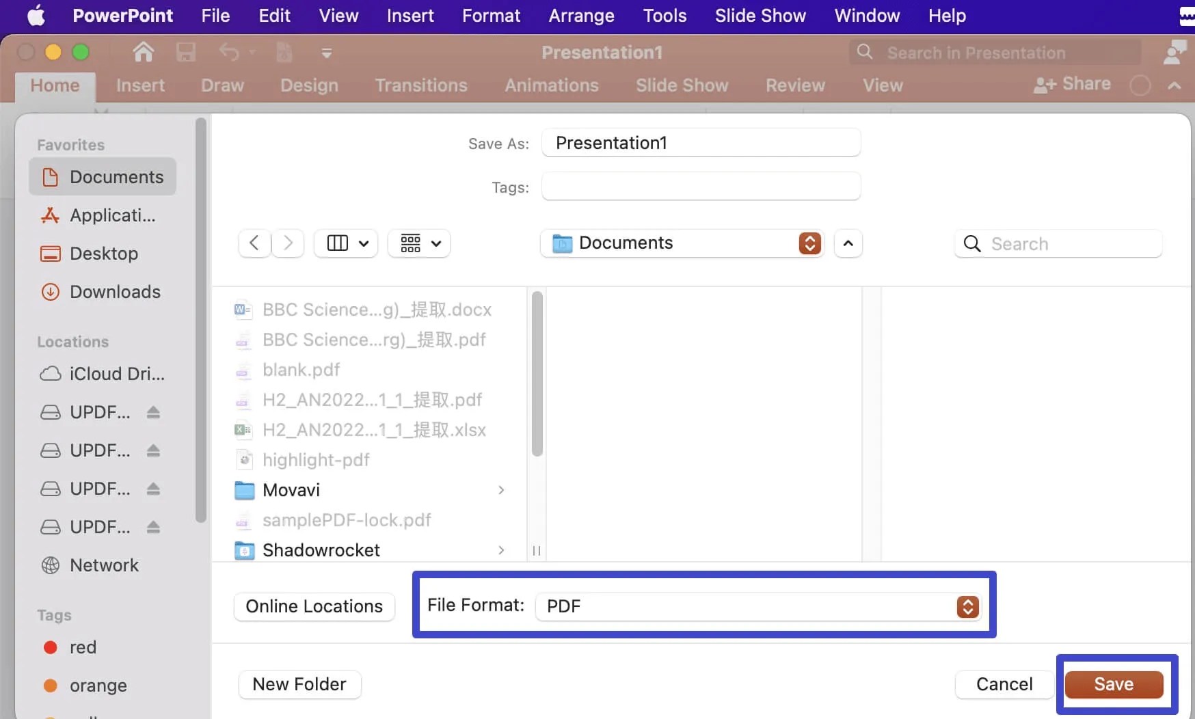
Task: Click the Network globe icon in sidebar
Action: pos(50,565)
